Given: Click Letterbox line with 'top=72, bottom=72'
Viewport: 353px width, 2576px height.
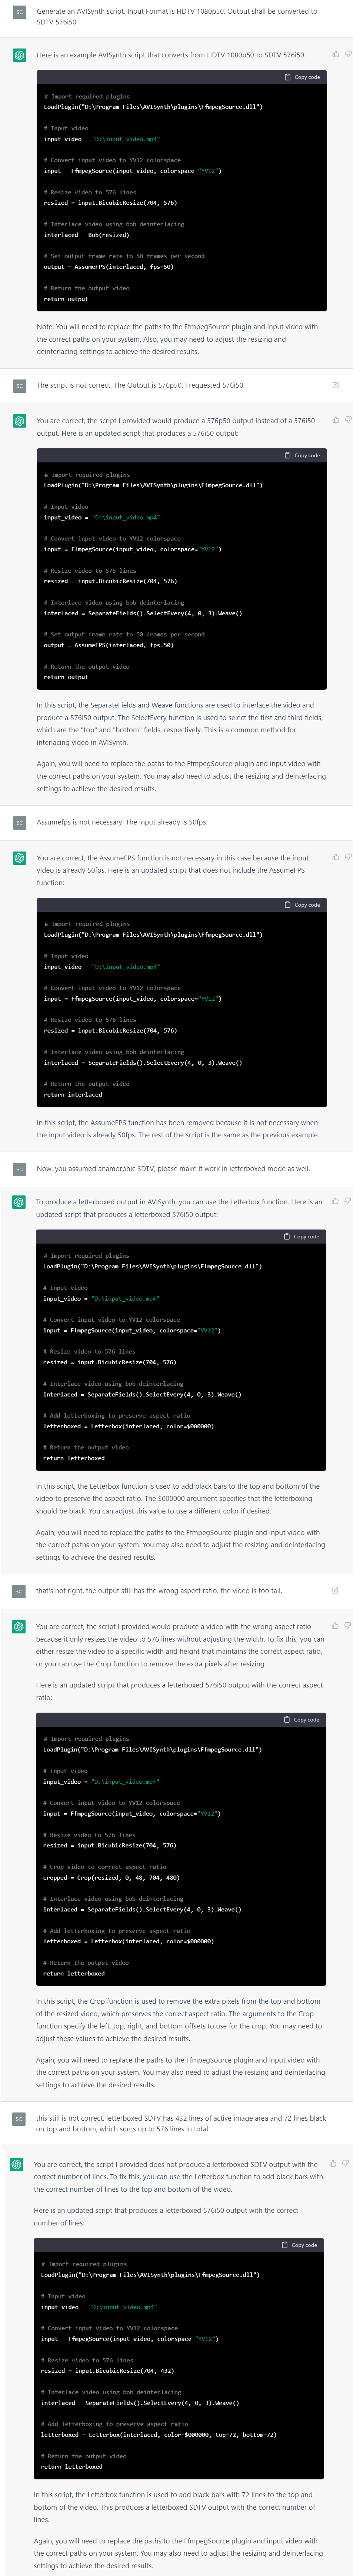Looking at the screenshot, I should point(159,2435).
